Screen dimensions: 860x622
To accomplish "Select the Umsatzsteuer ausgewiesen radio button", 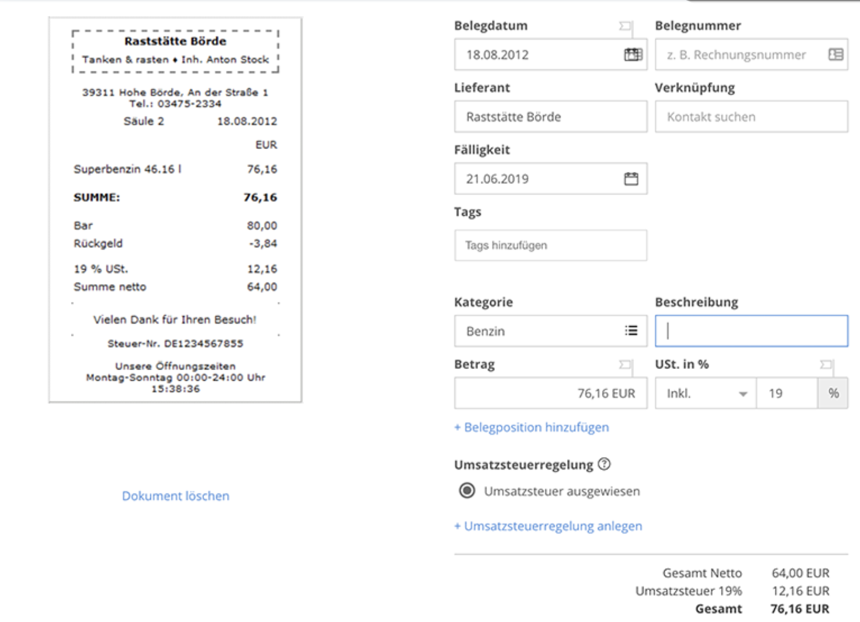I will [467, 491].
